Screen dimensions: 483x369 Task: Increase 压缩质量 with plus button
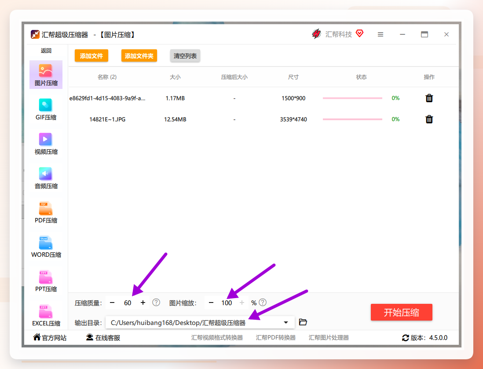pos(143,303)
